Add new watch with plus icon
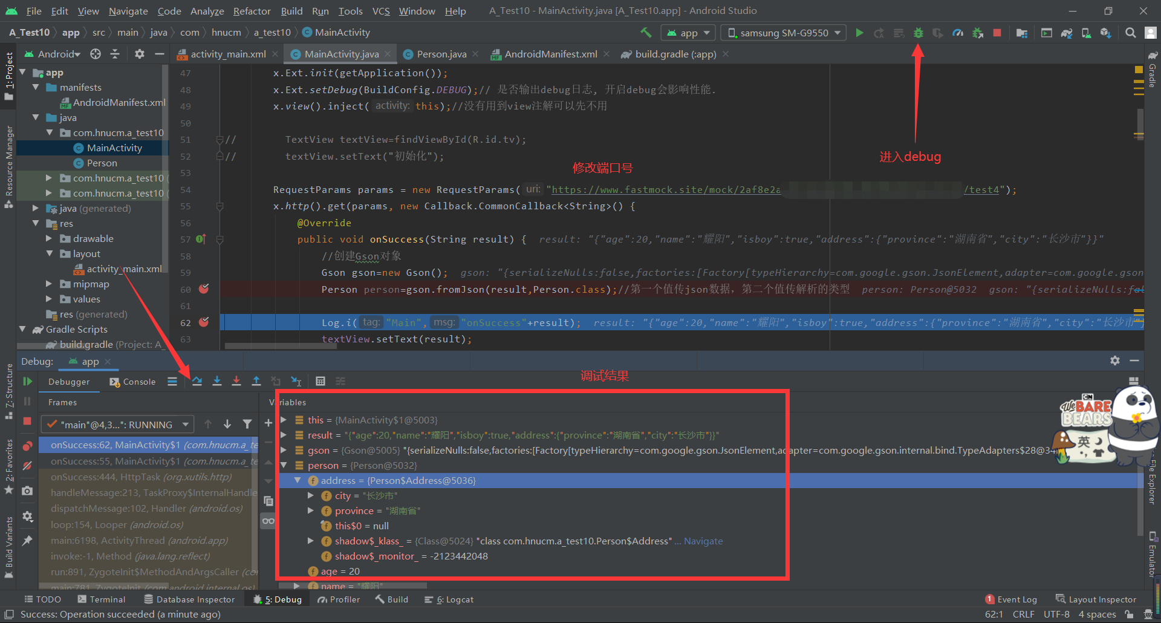The image size is (1161, 623). pos(268,423)
